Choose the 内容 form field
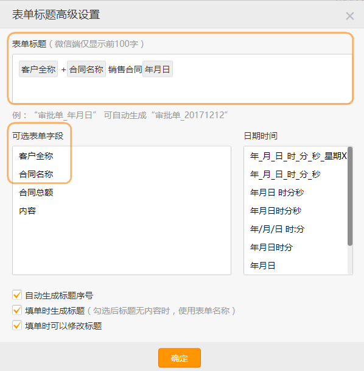 click(x=27, y=211)
